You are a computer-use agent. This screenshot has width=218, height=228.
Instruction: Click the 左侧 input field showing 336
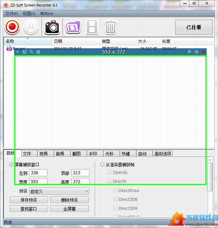tap(38, 173)
